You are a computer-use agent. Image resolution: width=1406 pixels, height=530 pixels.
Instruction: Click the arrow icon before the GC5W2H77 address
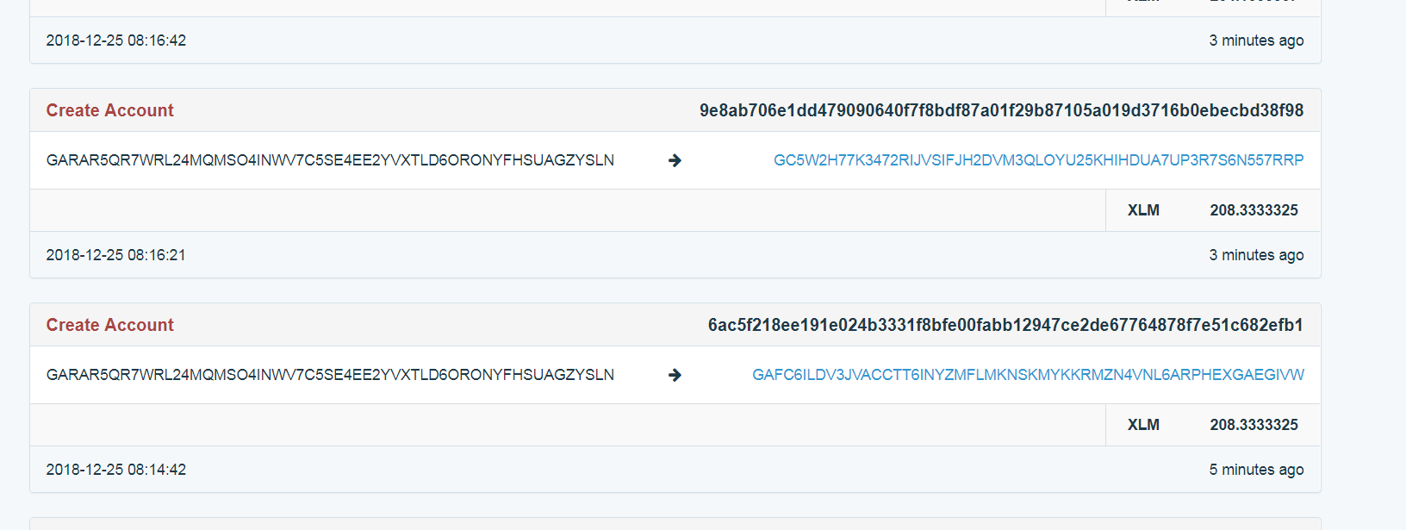pos(675,160)
